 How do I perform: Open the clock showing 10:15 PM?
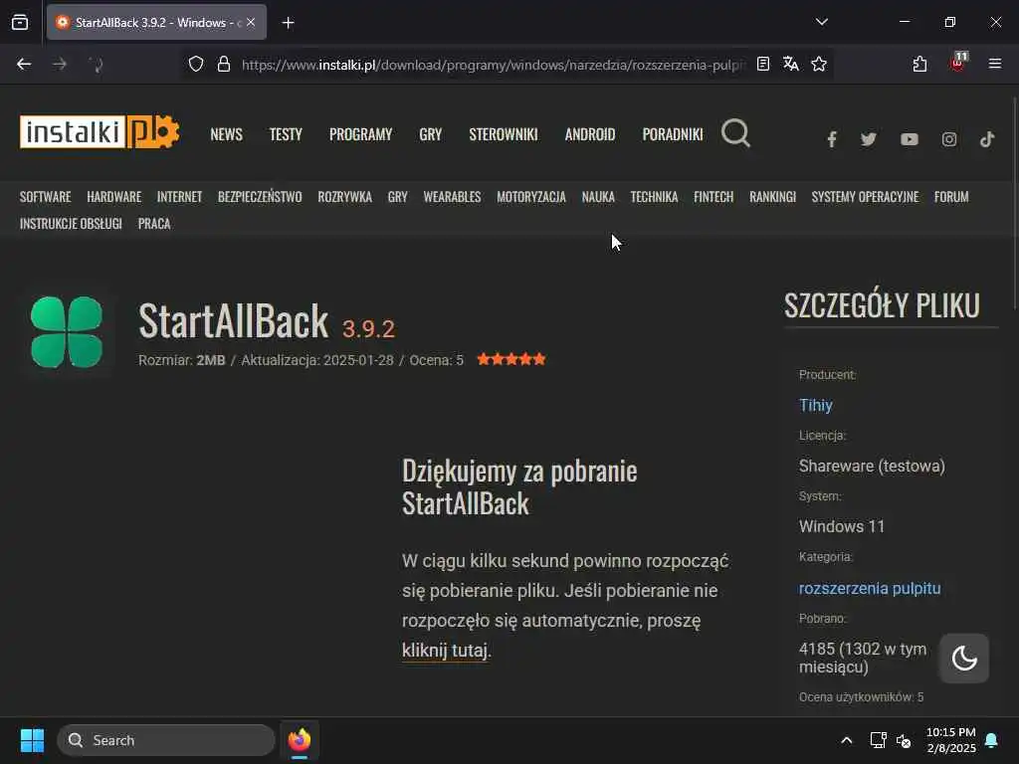click(x=950, y=740)
